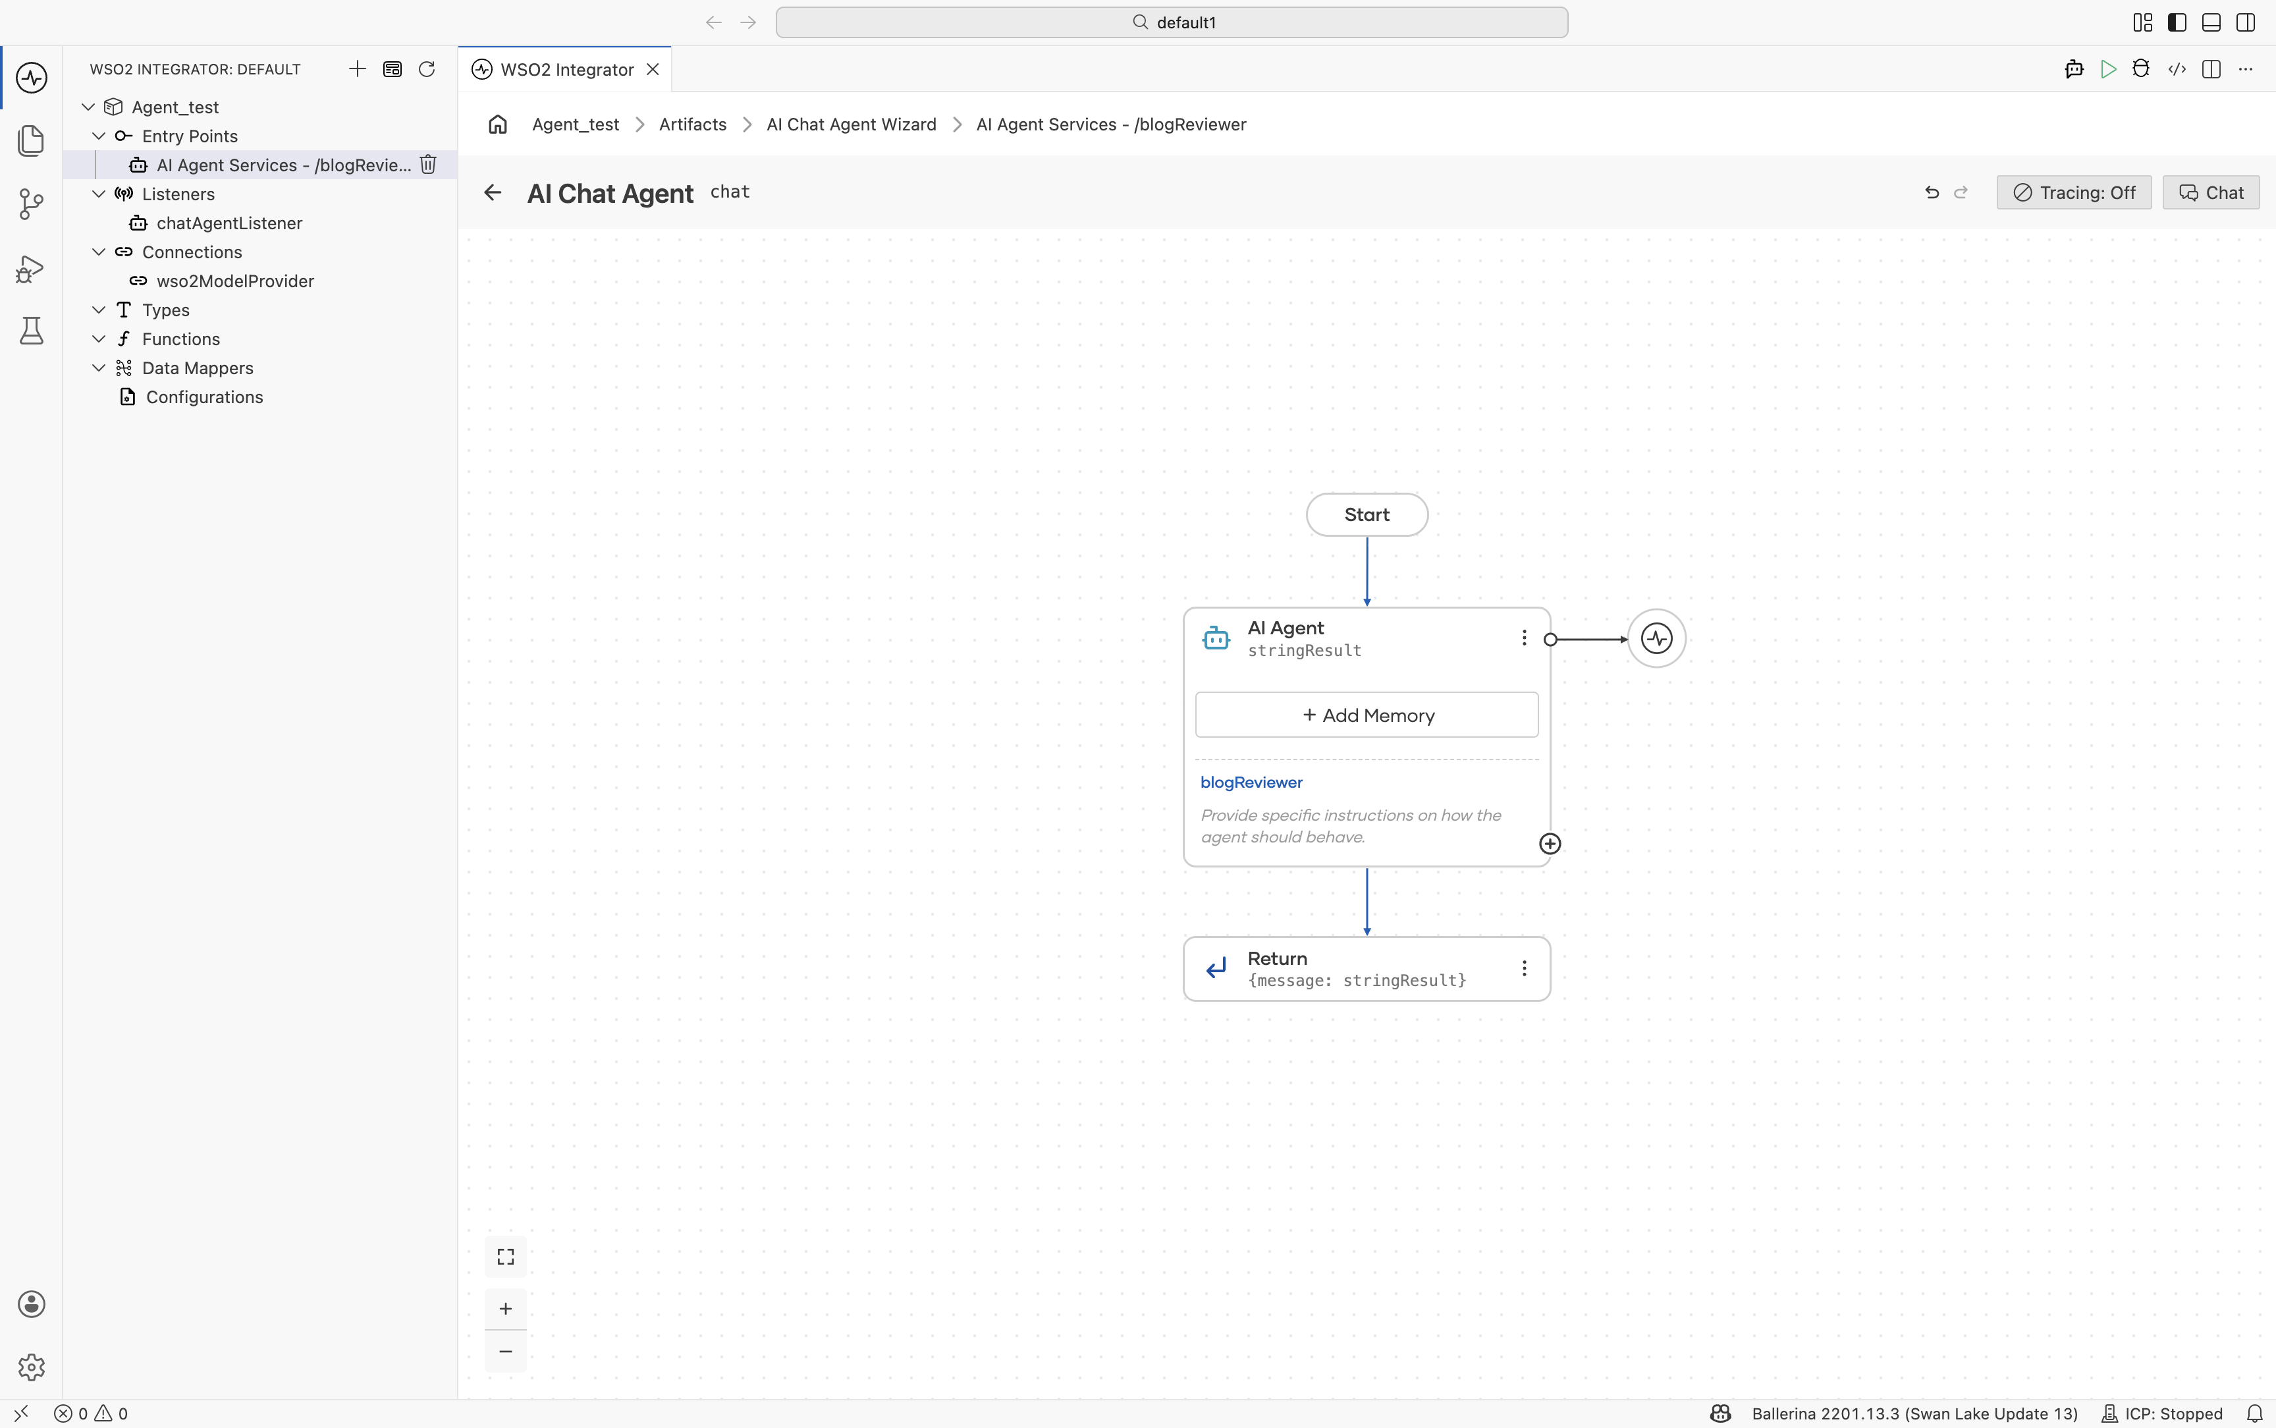Collapse the Functions section
This screenshot has height=1428, width=2276.
pyautogui.click(x=98, y=339)
